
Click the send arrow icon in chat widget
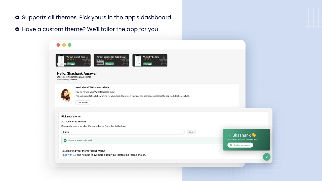click(x=231, y=145)
